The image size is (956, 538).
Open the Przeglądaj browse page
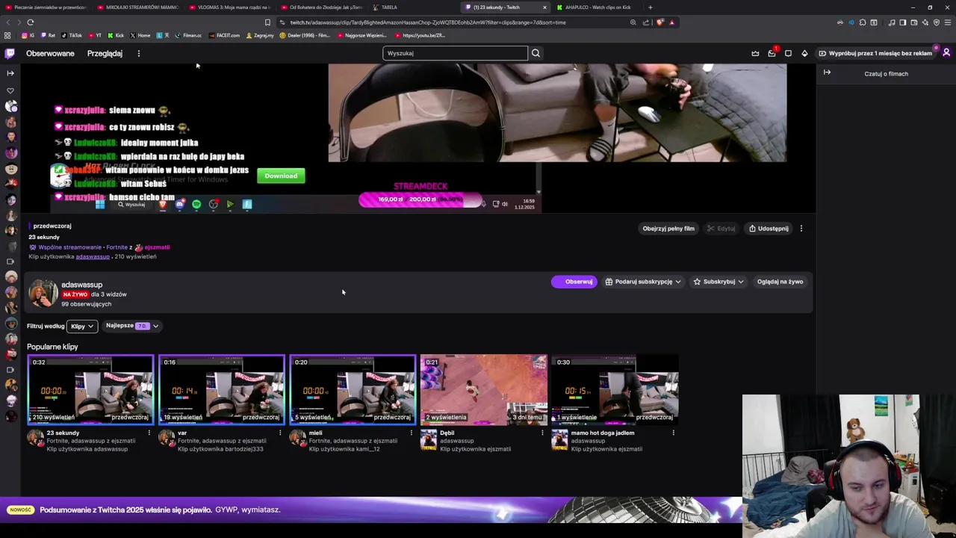105,54
